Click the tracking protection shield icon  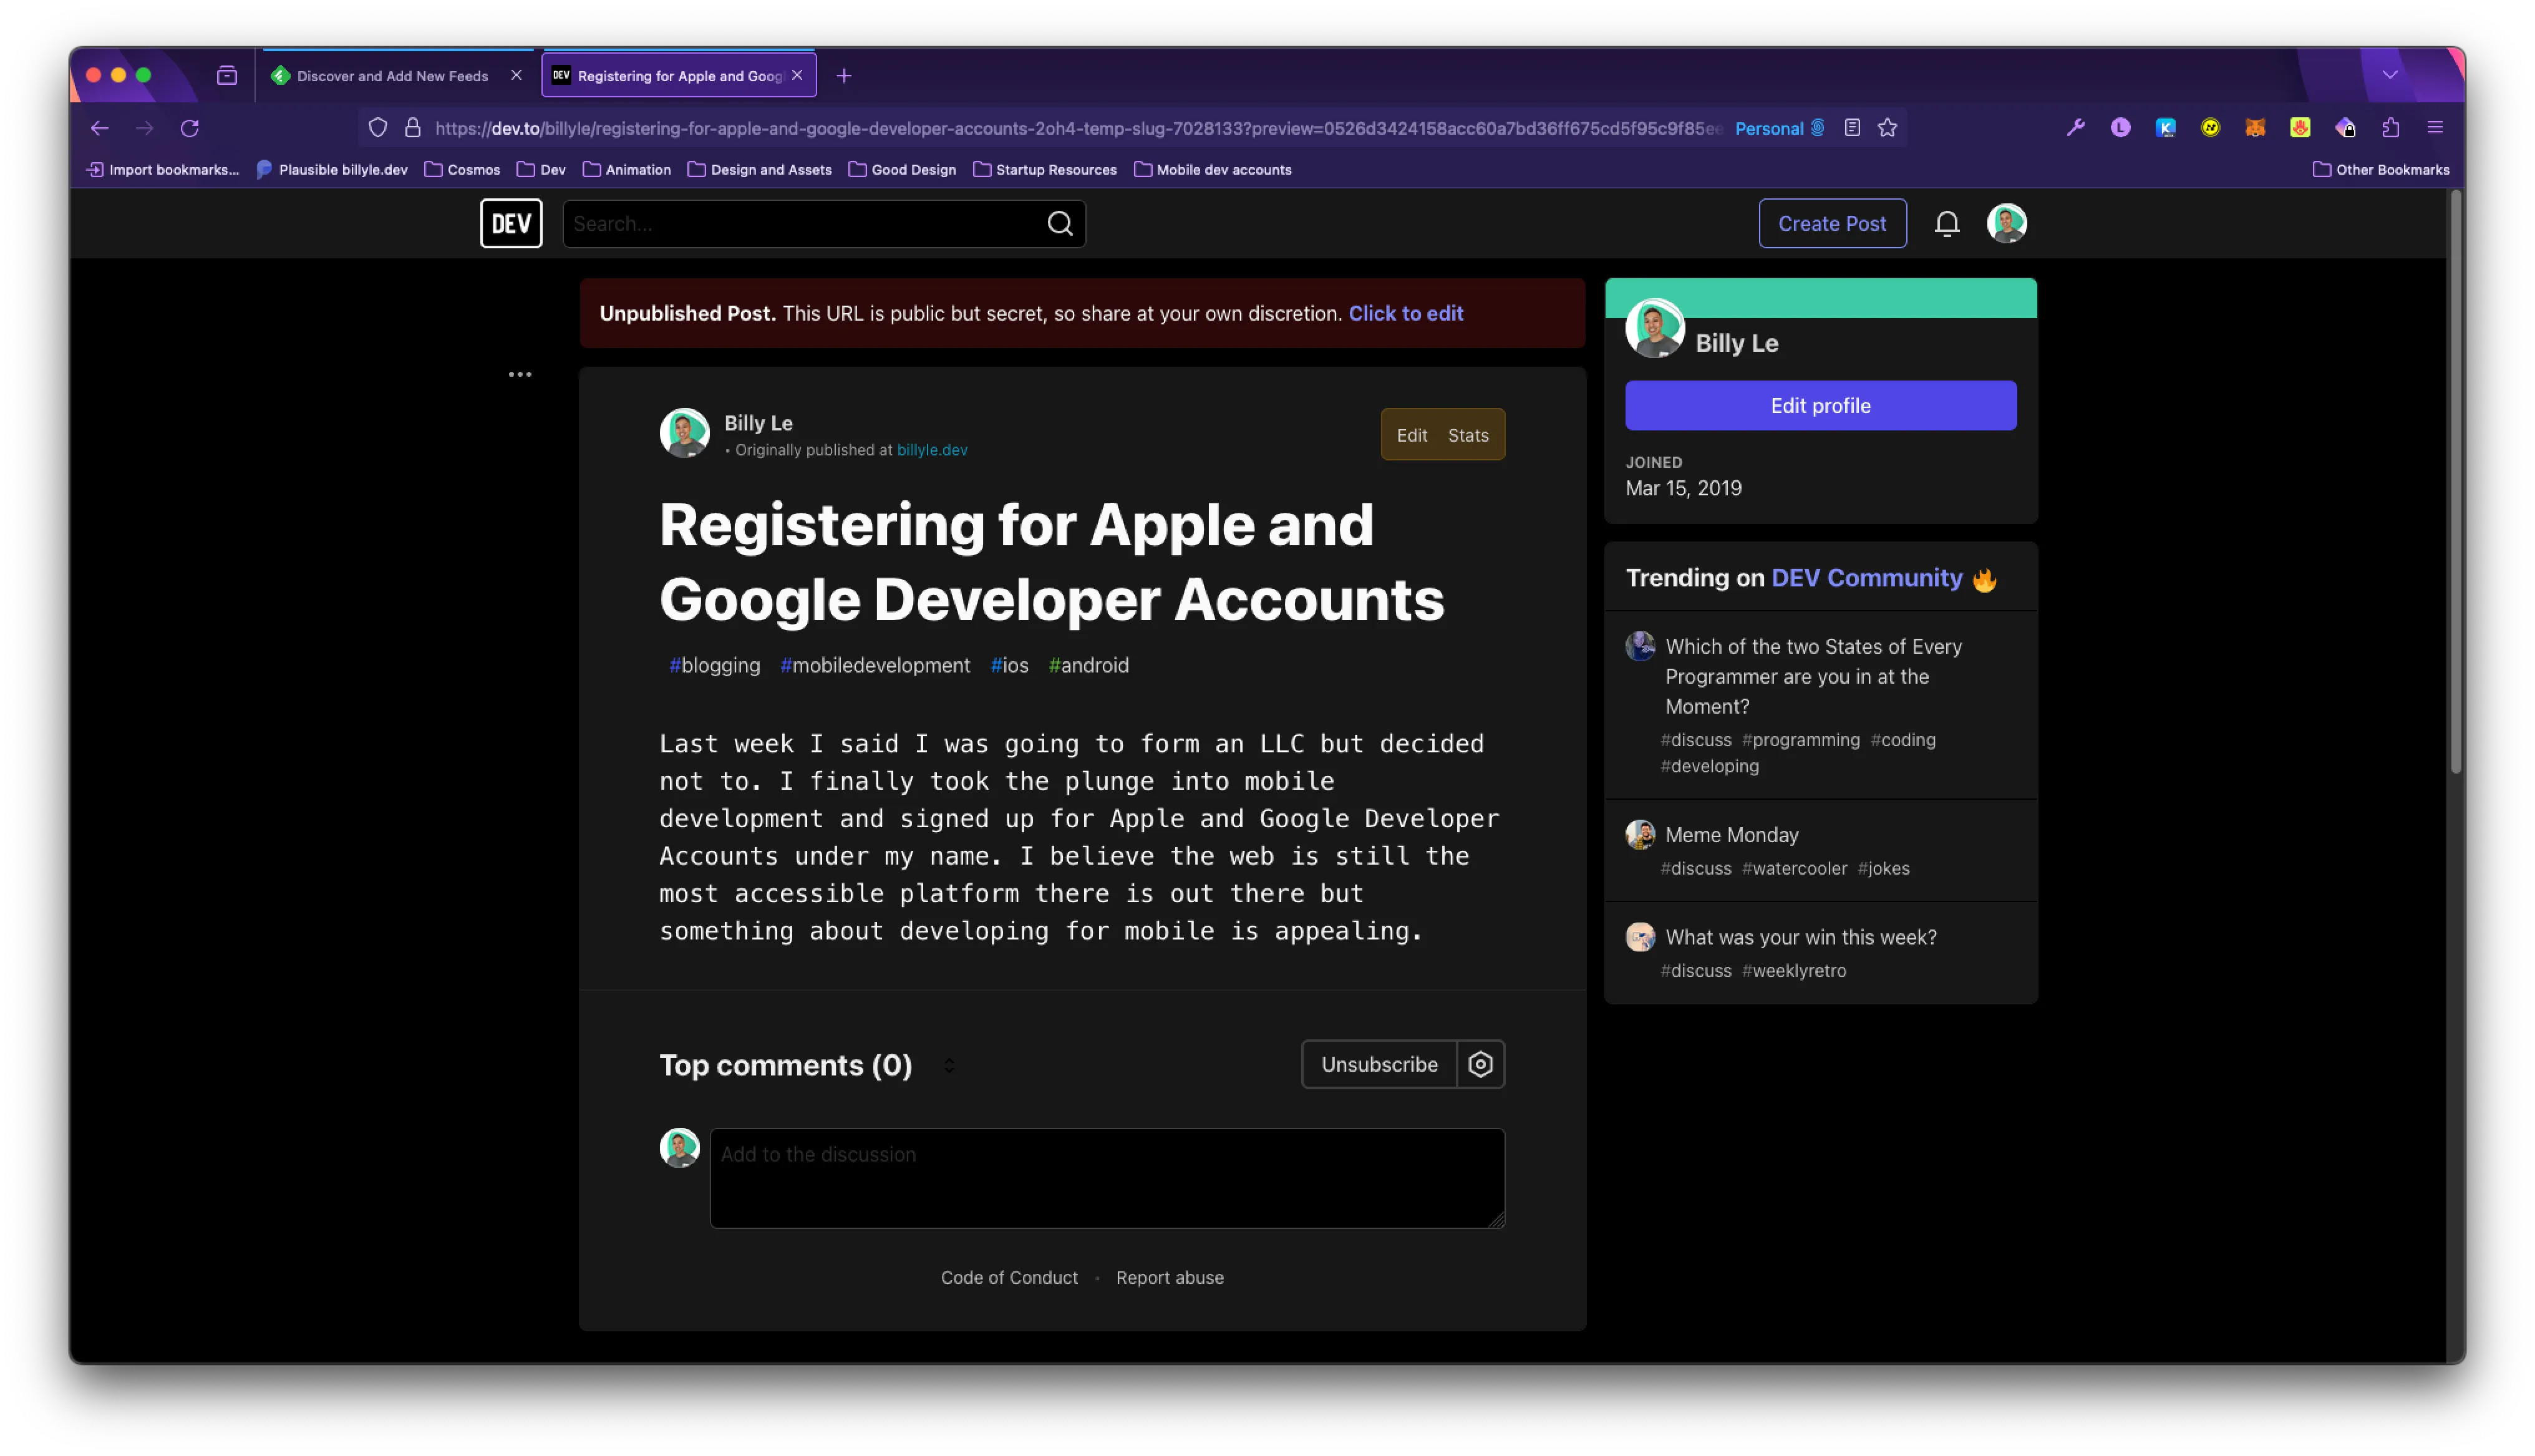coord(378,128)
